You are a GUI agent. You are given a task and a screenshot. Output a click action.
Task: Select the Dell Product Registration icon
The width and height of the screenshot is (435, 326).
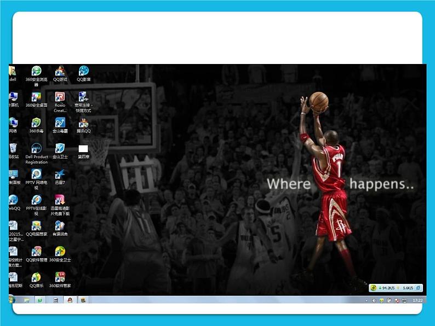(36, 149)
